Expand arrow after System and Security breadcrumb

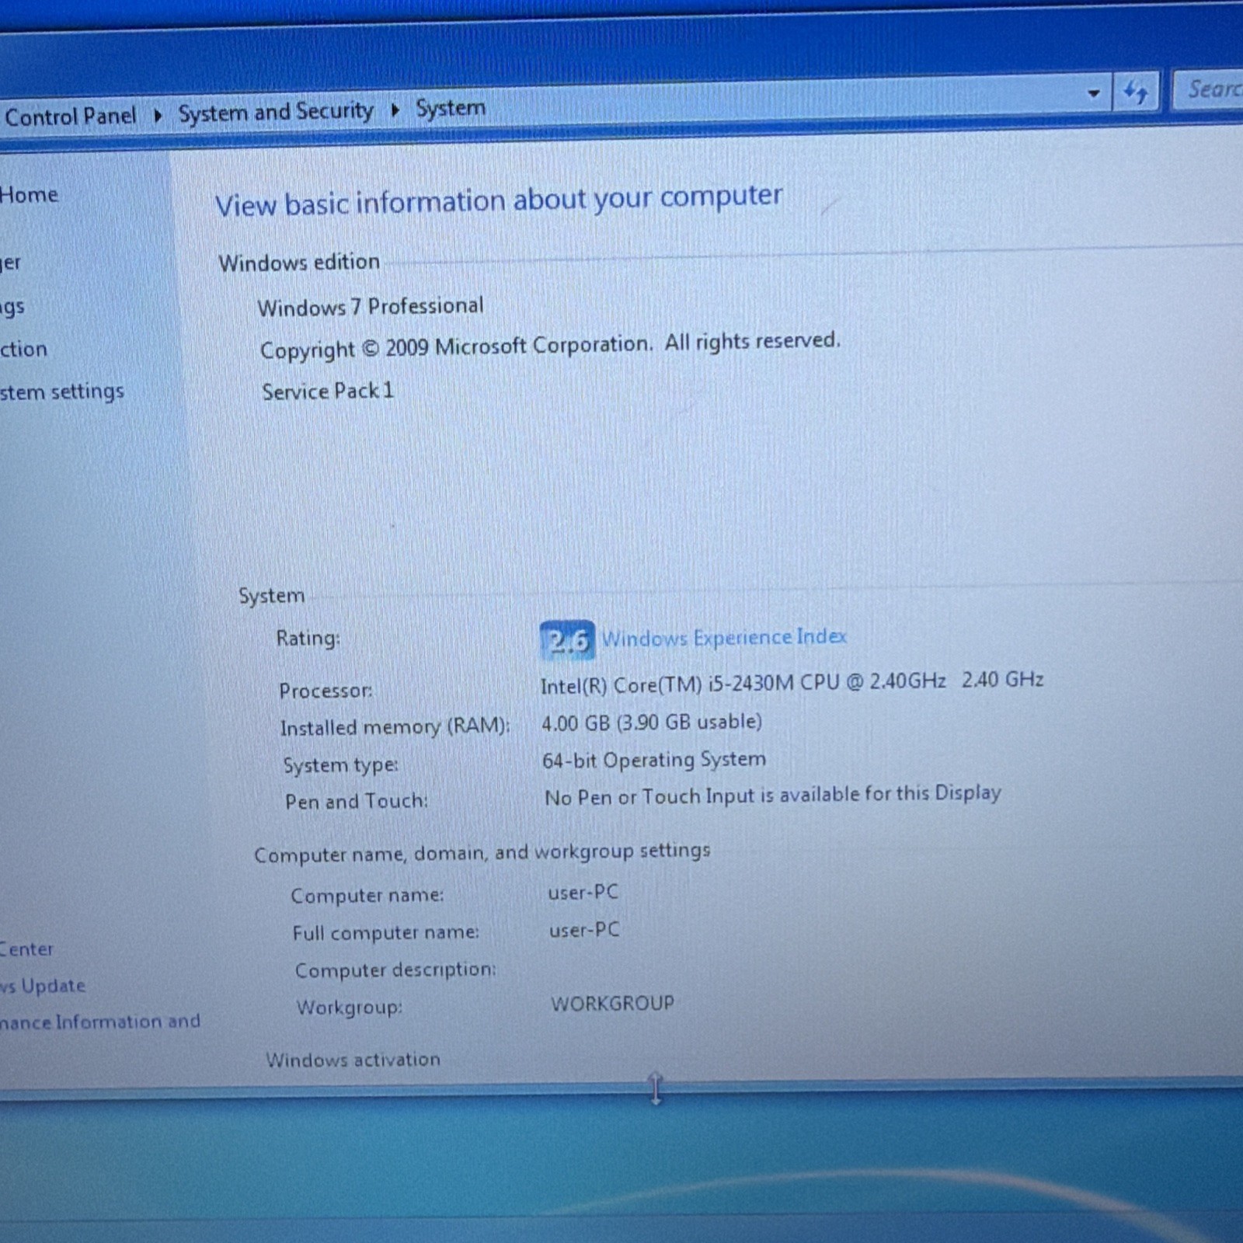[395, 110]
